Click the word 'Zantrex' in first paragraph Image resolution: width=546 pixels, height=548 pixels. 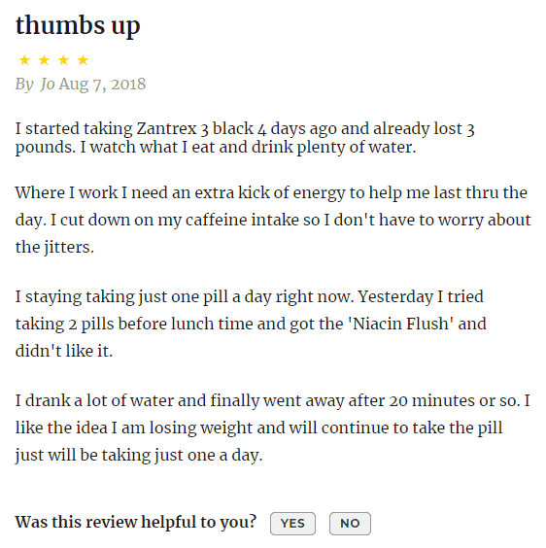(166, 128)
